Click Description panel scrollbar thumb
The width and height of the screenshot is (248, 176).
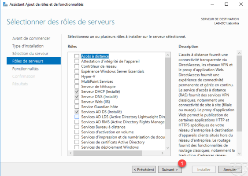coord(239,94)
